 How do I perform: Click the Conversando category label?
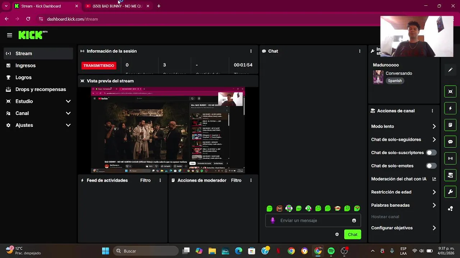point(399,73)
